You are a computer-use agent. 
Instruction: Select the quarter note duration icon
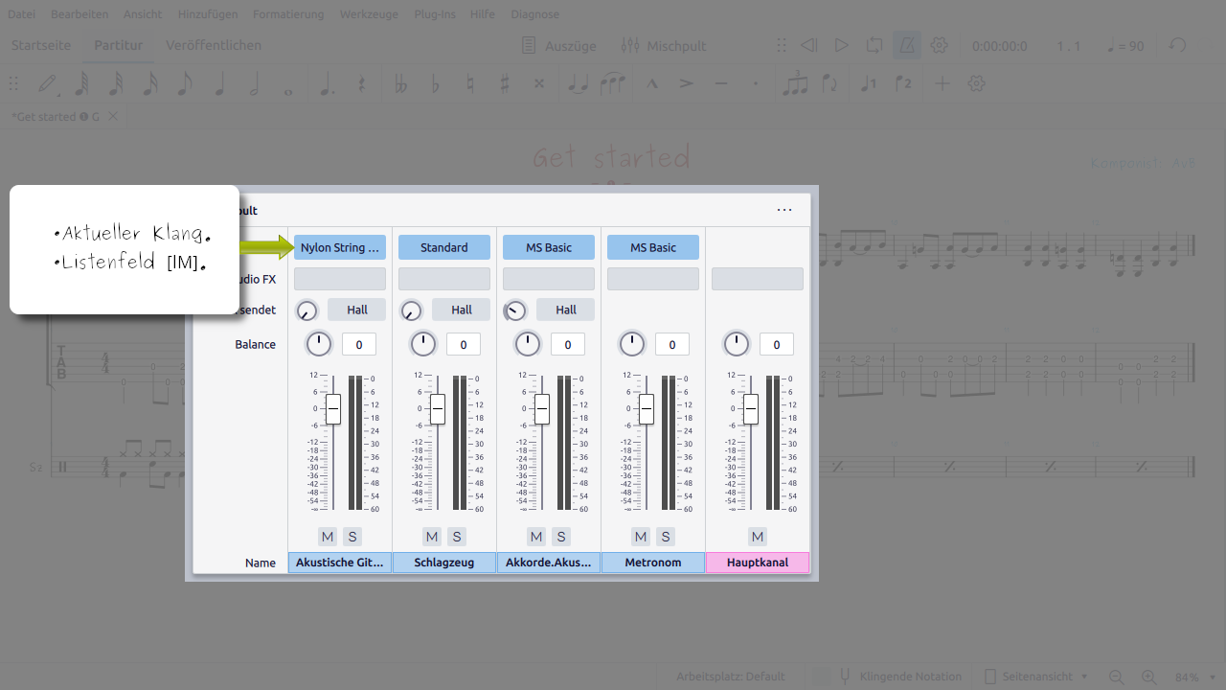[219, 84]
